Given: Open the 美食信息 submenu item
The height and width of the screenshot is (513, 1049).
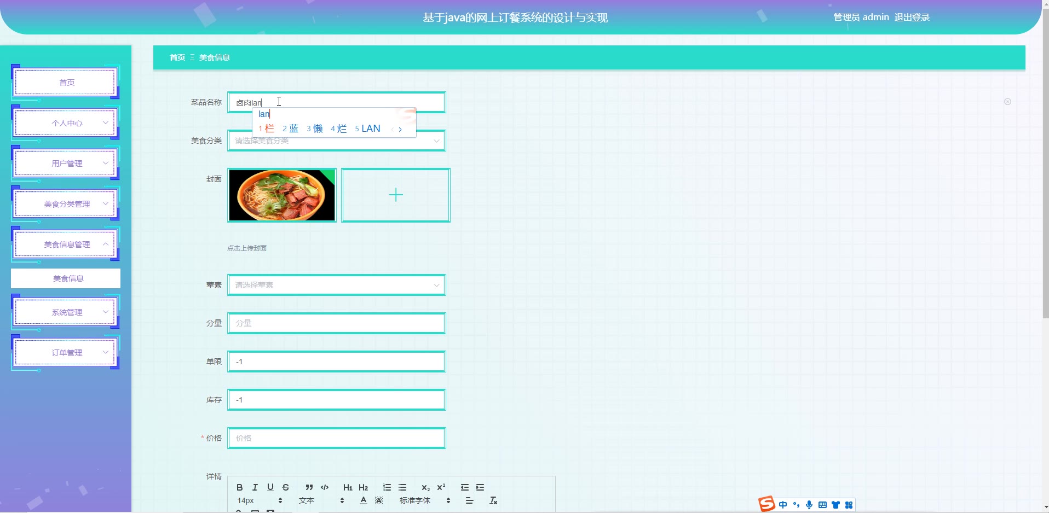Looking at the screenshot, I should (66, 278).
